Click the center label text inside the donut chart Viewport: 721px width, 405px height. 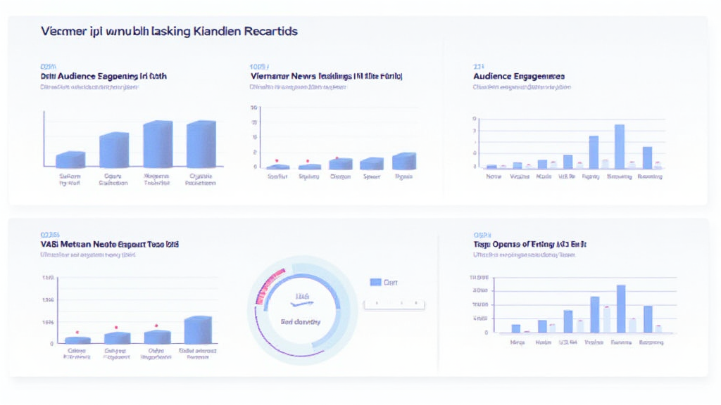click(x=301, y=322)
